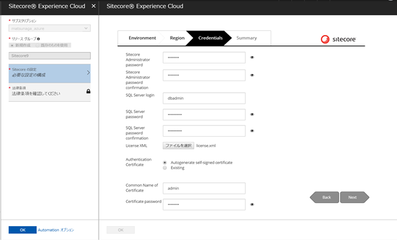The height and width of the screenshot is (240, 397).
Task: Show the Administrator password confirmation using eye icon
Action: [x=252, y=75]
